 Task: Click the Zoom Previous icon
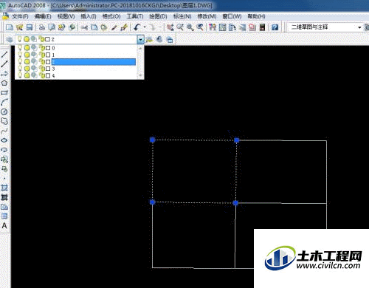pyautogui.click(x=200, y=27)
